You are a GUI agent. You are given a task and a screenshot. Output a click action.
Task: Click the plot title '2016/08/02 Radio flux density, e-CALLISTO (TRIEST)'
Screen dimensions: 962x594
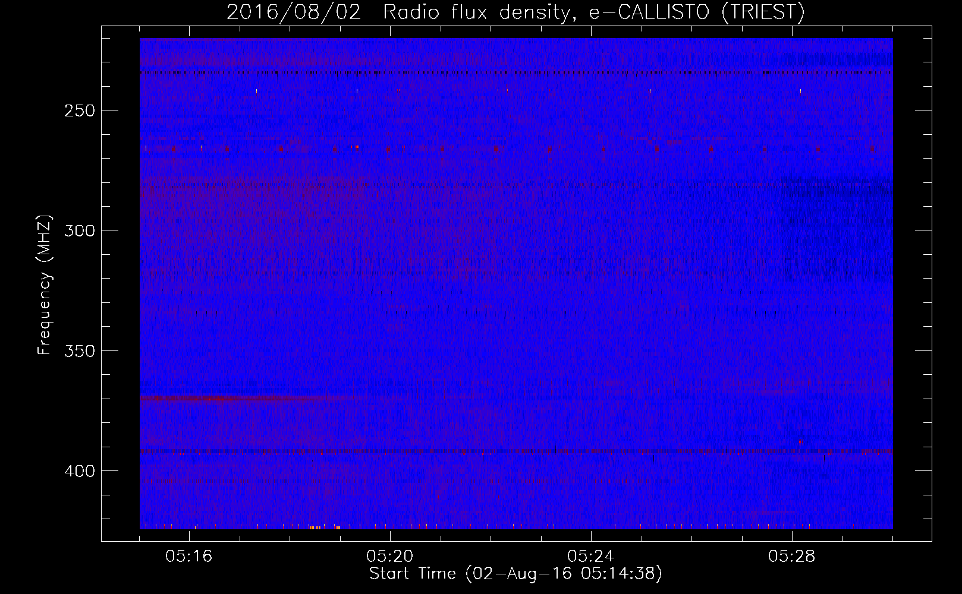(x=515, y=12)
